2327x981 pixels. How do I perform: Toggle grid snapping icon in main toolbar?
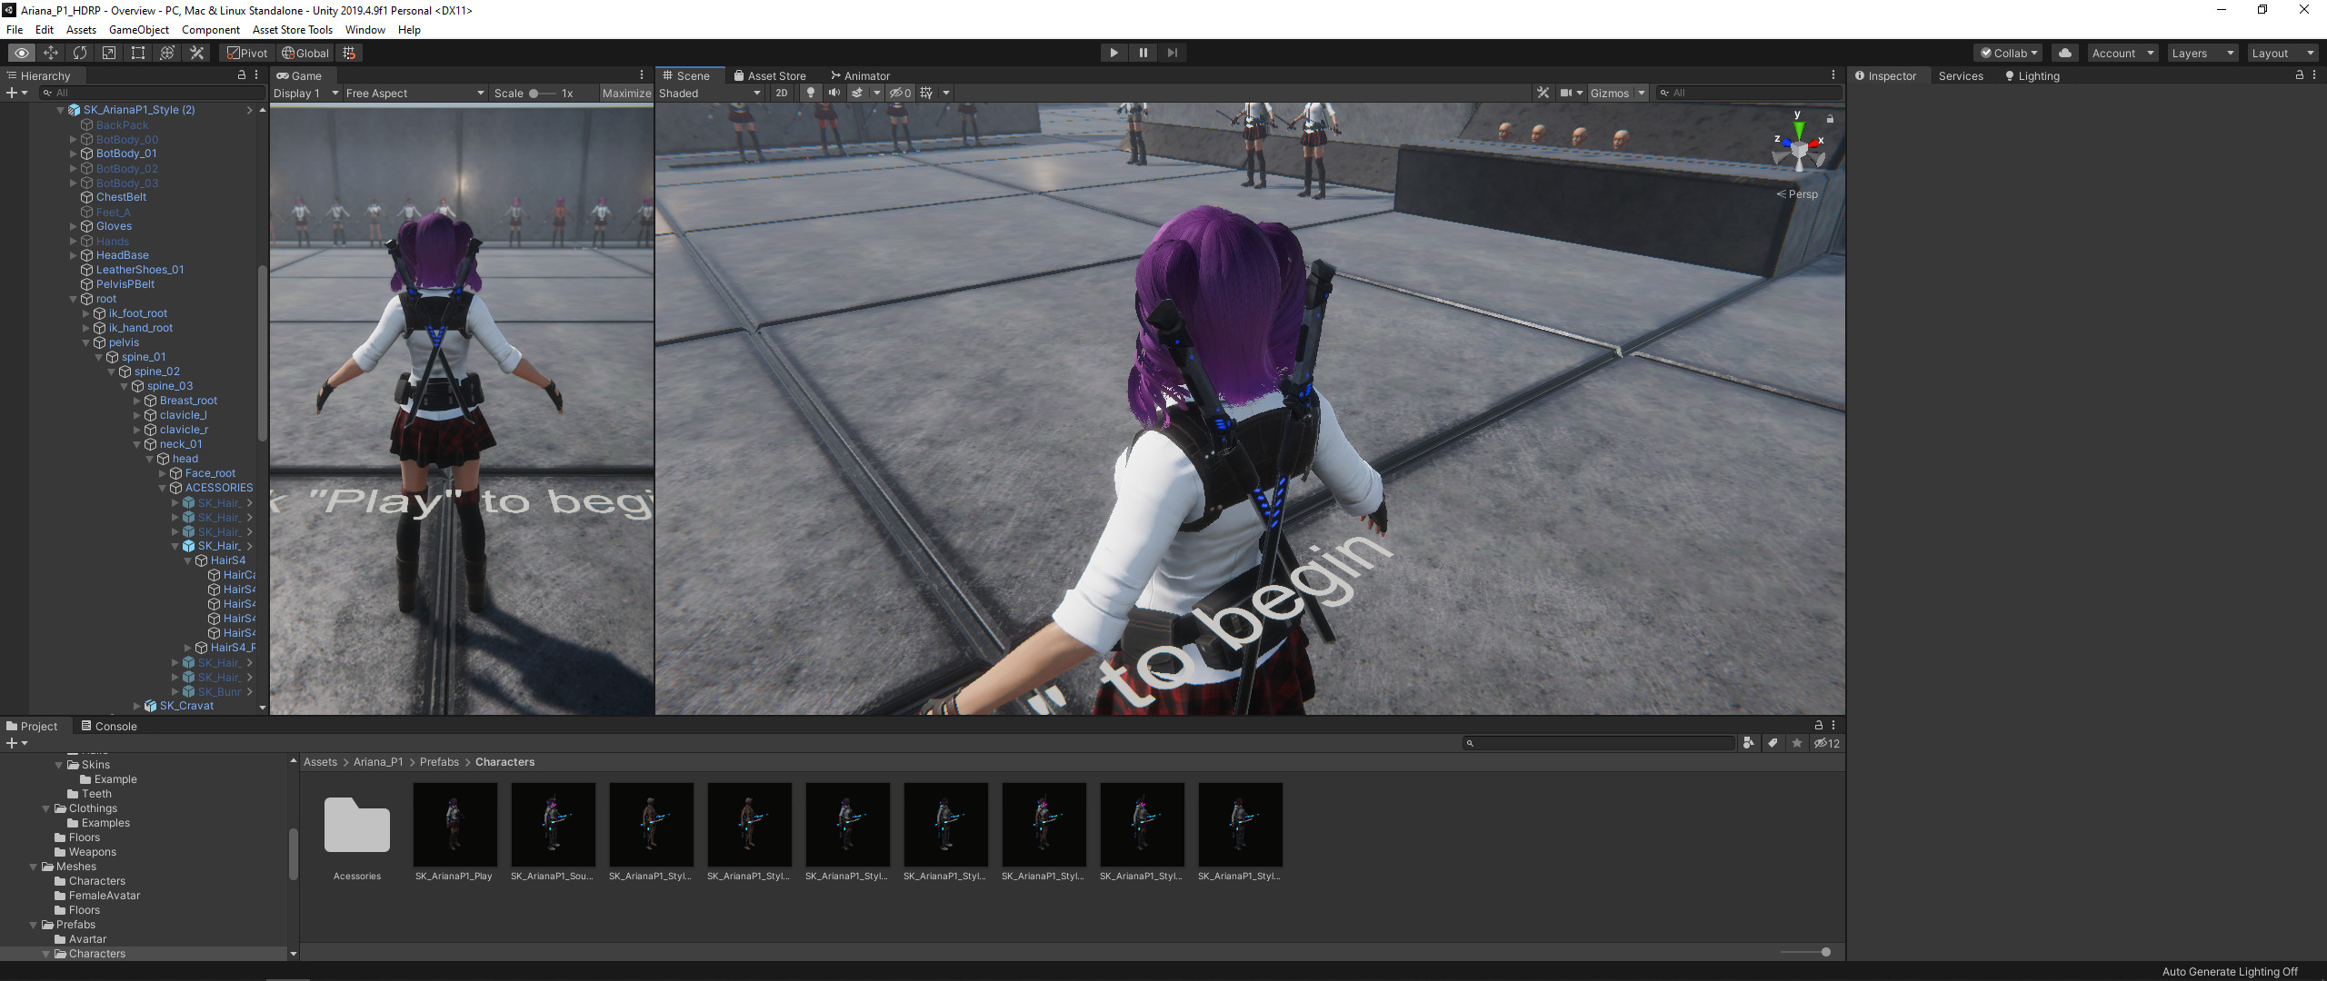tap(349, 53)
